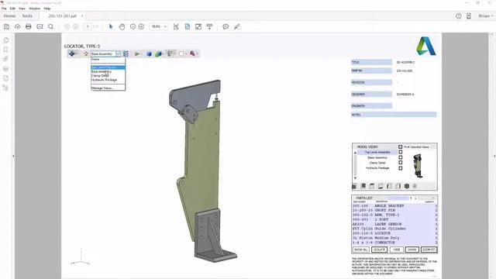Screen dimensions: 496x279
Task: Play the 3D animation
Action: (x=137, y=53)
